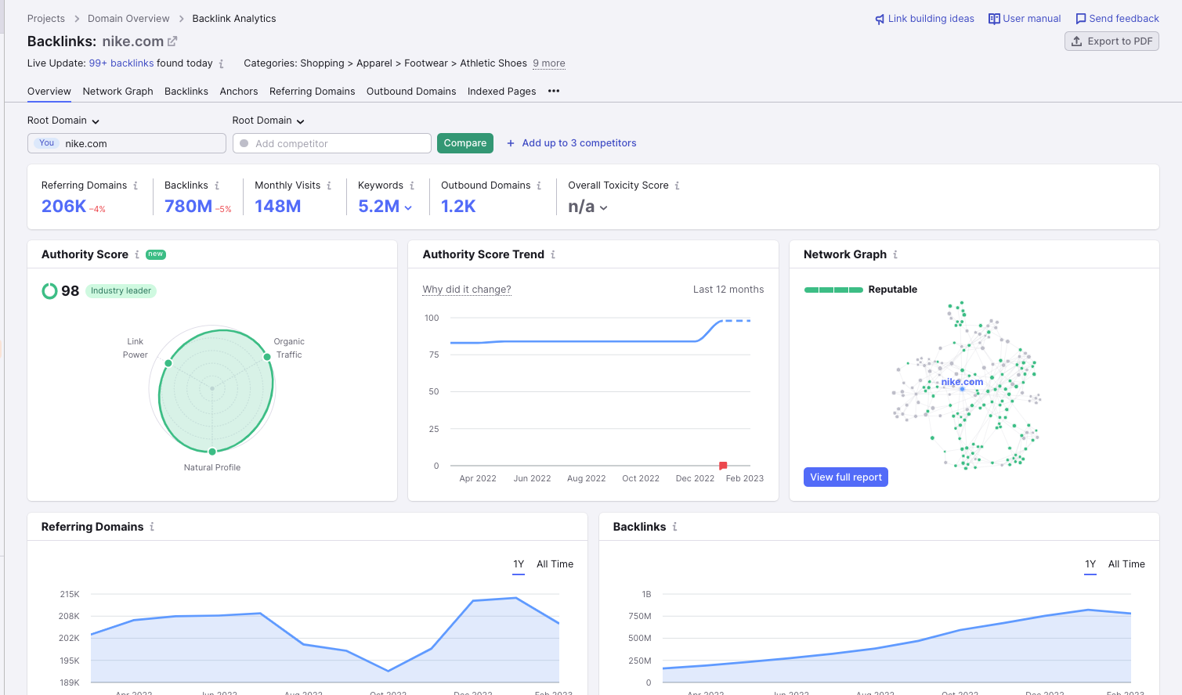Click Reputable green rating bar
This screenshot has width=1182, height=695.
(833, 290)
